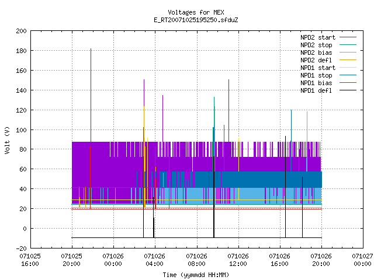This screenshot has height=280, width=374.
Task: Click the x-axis label '071026 12:00'
Action: [238, 260]
